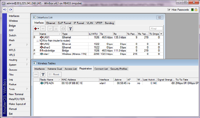Screen dimensions: 200x118
Task: Click the Remove minus button in Wireless Tables
Action: click(x=36, y=74)
